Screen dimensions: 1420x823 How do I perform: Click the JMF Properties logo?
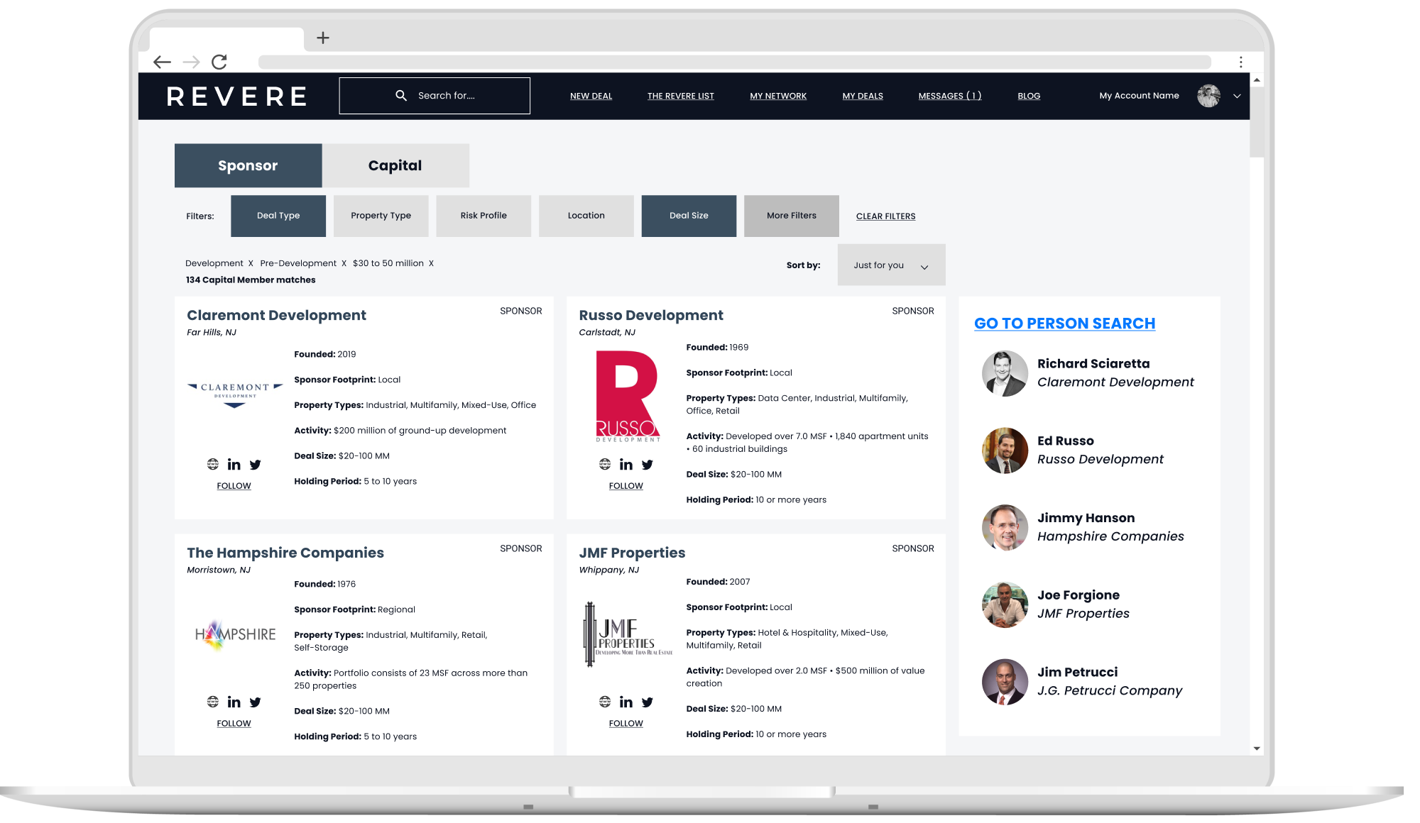[628, 634]
